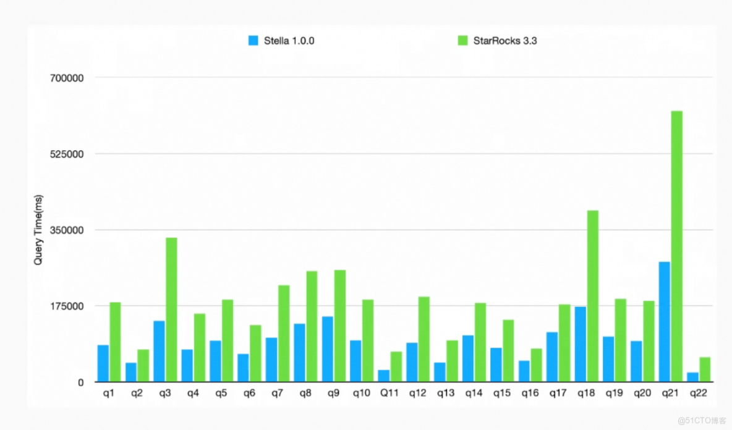Select the shortest blue bar above Q11
The height and width of the screenshot is (430, 732).
click(383, 376)
